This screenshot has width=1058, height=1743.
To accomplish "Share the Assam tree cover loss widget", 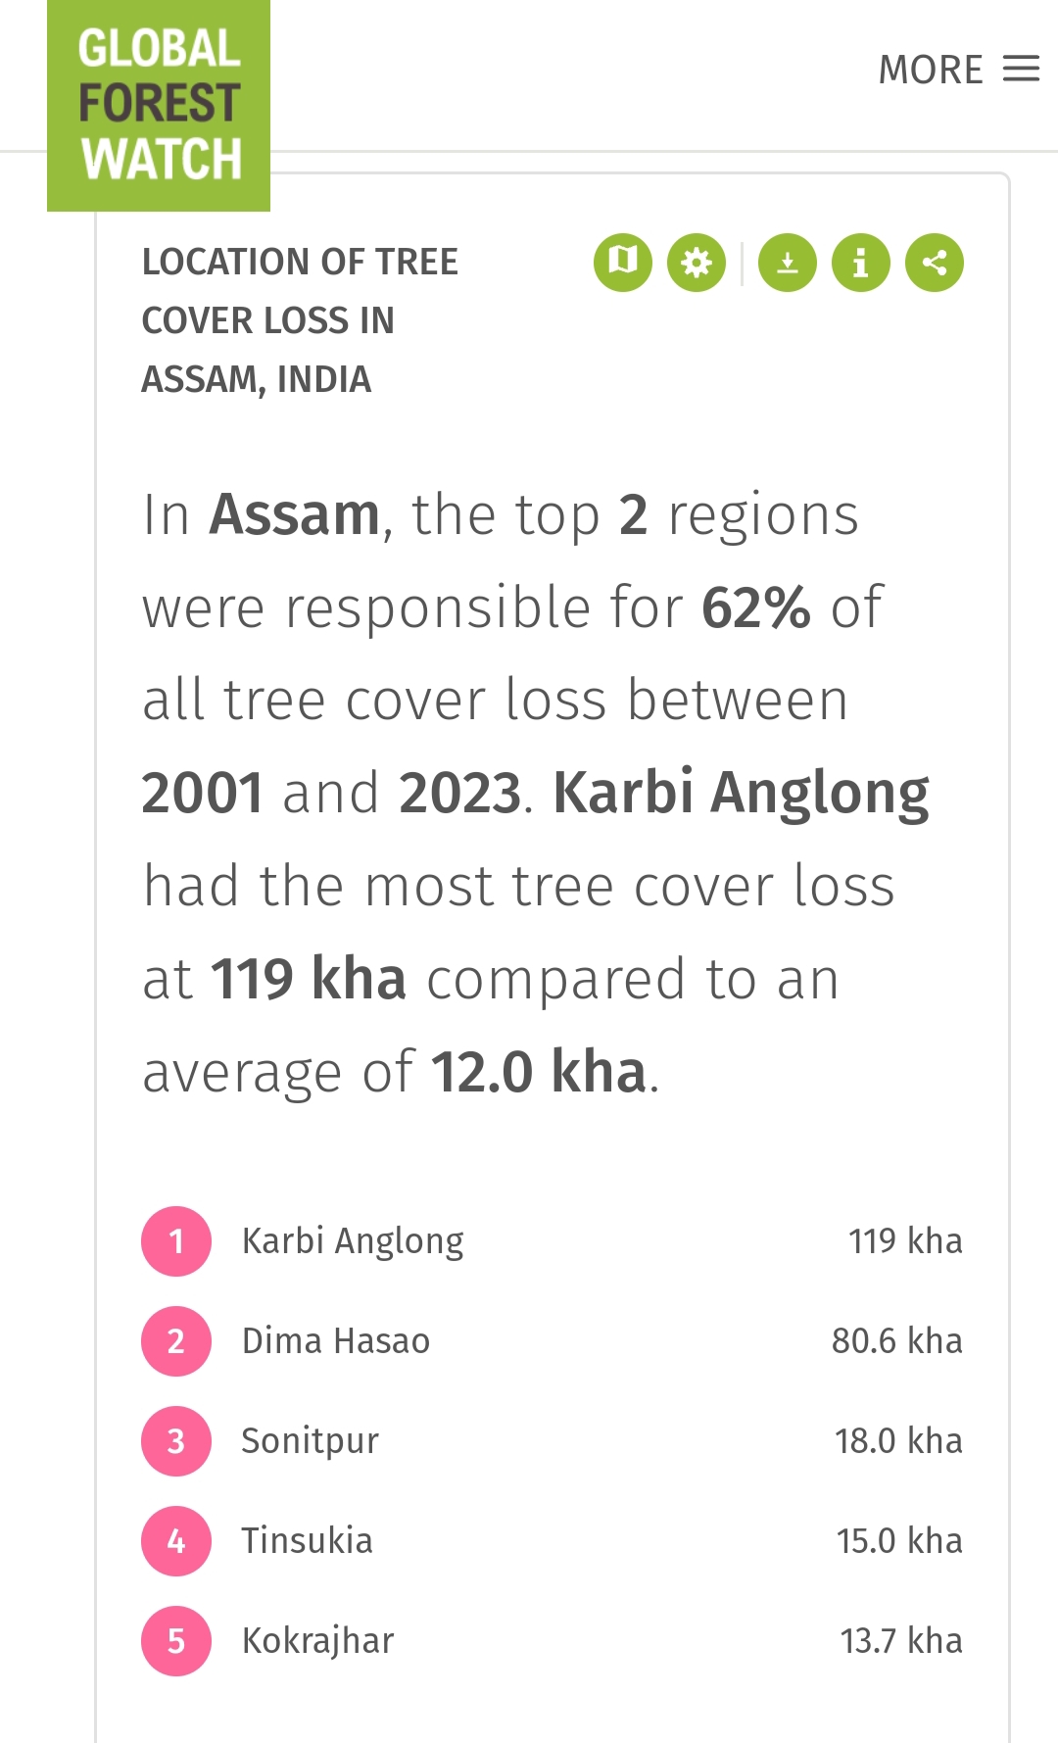I will (x=932, y=262).
